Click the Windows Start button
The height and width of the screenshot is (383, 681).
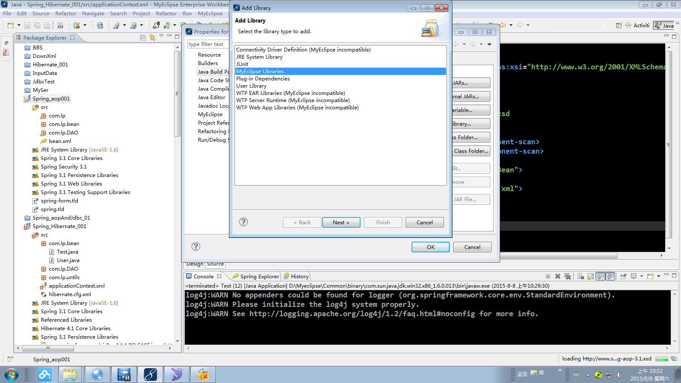(x=11, y=375)
